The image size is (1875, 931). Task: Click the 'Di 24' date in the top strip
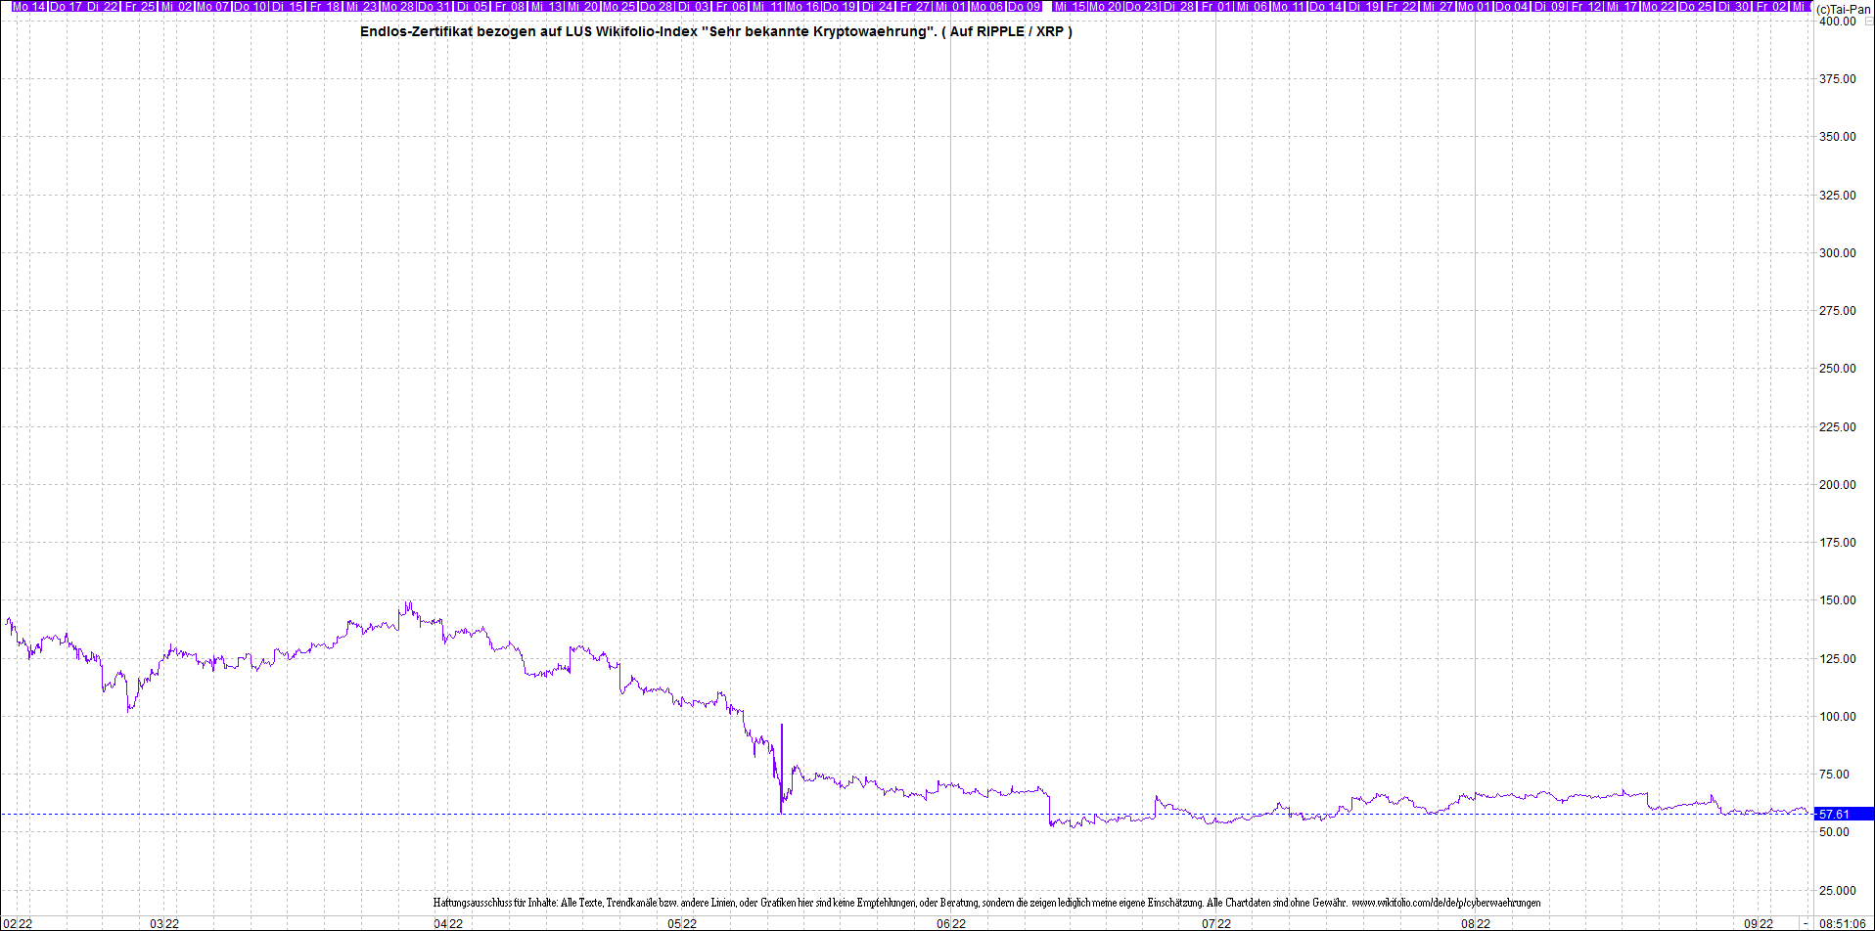pyautogui.click(x=878, y=7)
